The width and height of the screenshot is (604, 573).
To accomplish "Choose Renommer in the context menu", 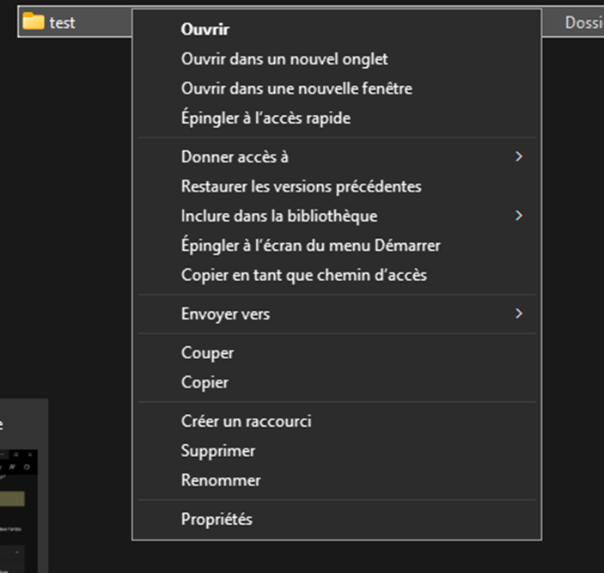I will [337, 480].
